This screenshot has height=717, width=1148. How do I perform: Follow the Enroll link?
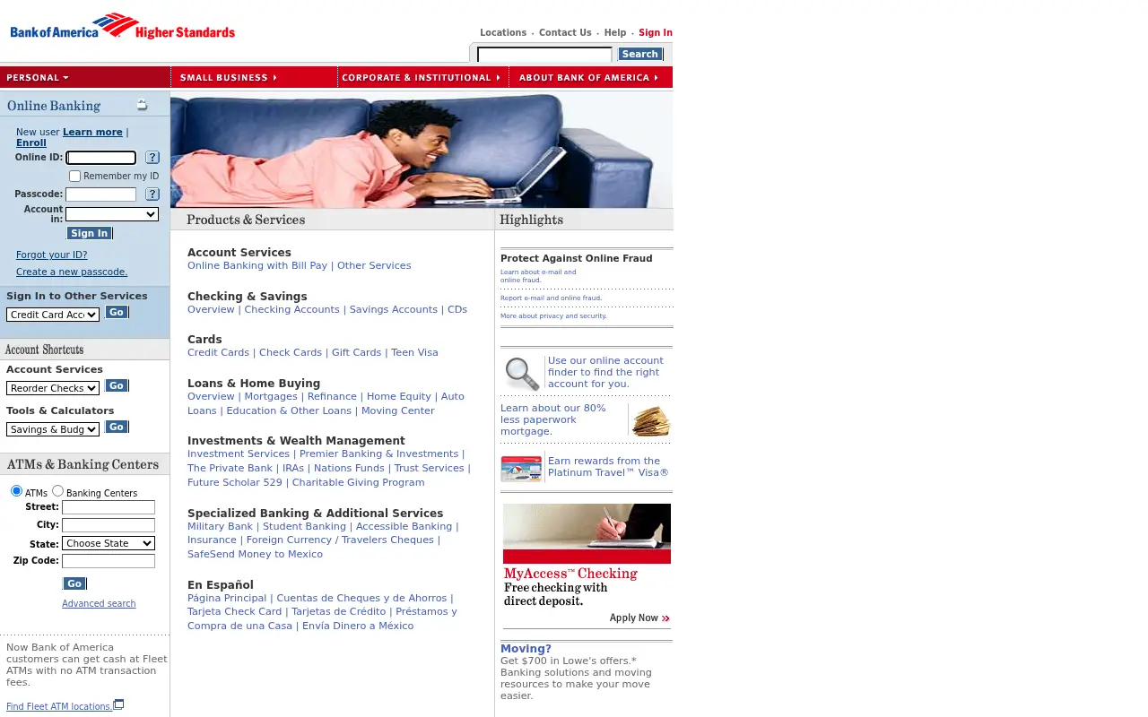(31, 143)
